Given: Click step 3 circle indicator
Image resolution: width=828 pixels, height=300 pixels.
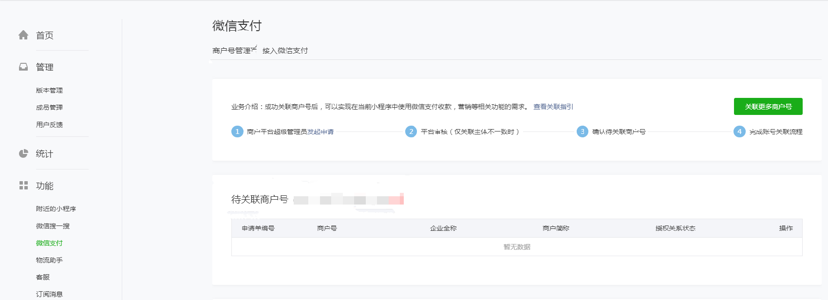Looking at the screenshot, I should point(582,131).
